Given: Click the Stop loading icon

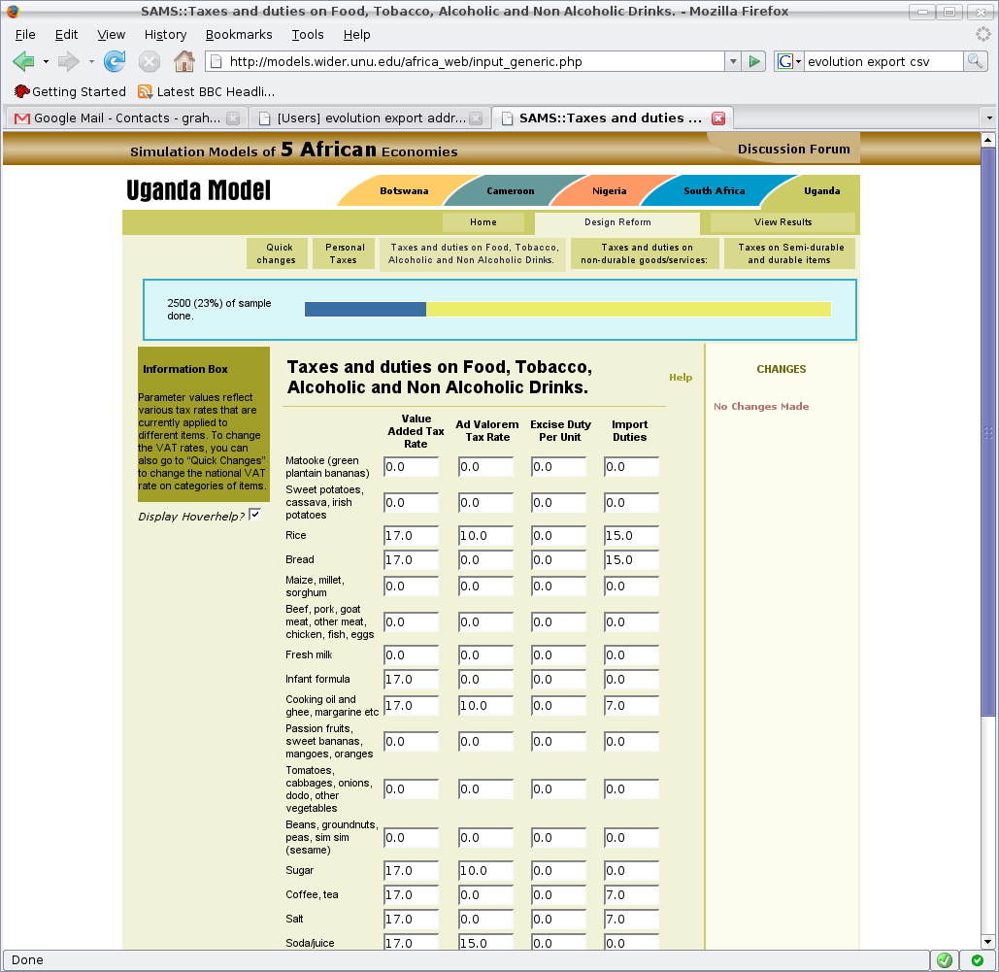Looking at the screenshot, I should [149, 62].
